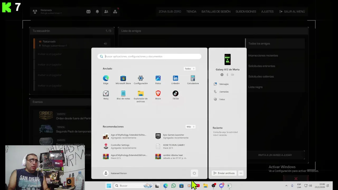Viewport: 338px width, 190px height.
Task: Open WhatsApp from the taskbar
Action: (173, 186)
